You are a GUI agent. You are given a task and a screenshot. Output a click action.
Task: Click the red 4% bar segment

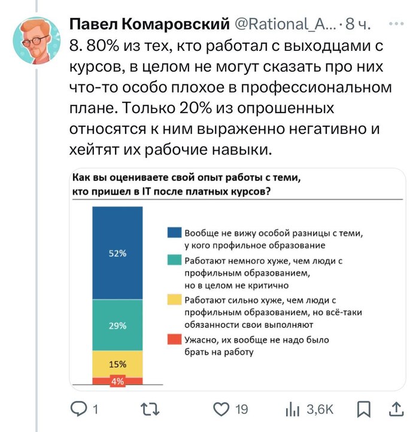coord(117,381)
